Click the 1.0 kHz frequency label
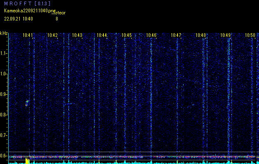This screenshot has width=259, height=164. click(x=3, y=74)
